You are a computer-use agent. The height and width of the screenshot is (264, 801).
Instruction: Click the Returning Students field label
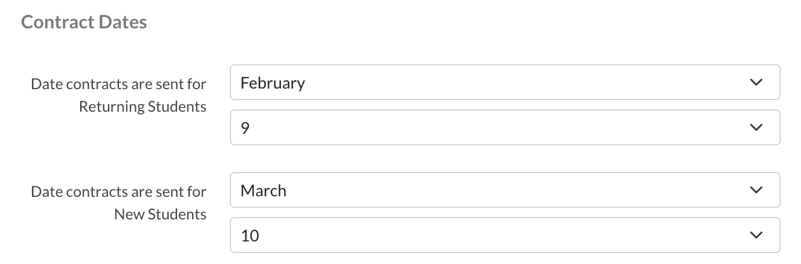142,107
